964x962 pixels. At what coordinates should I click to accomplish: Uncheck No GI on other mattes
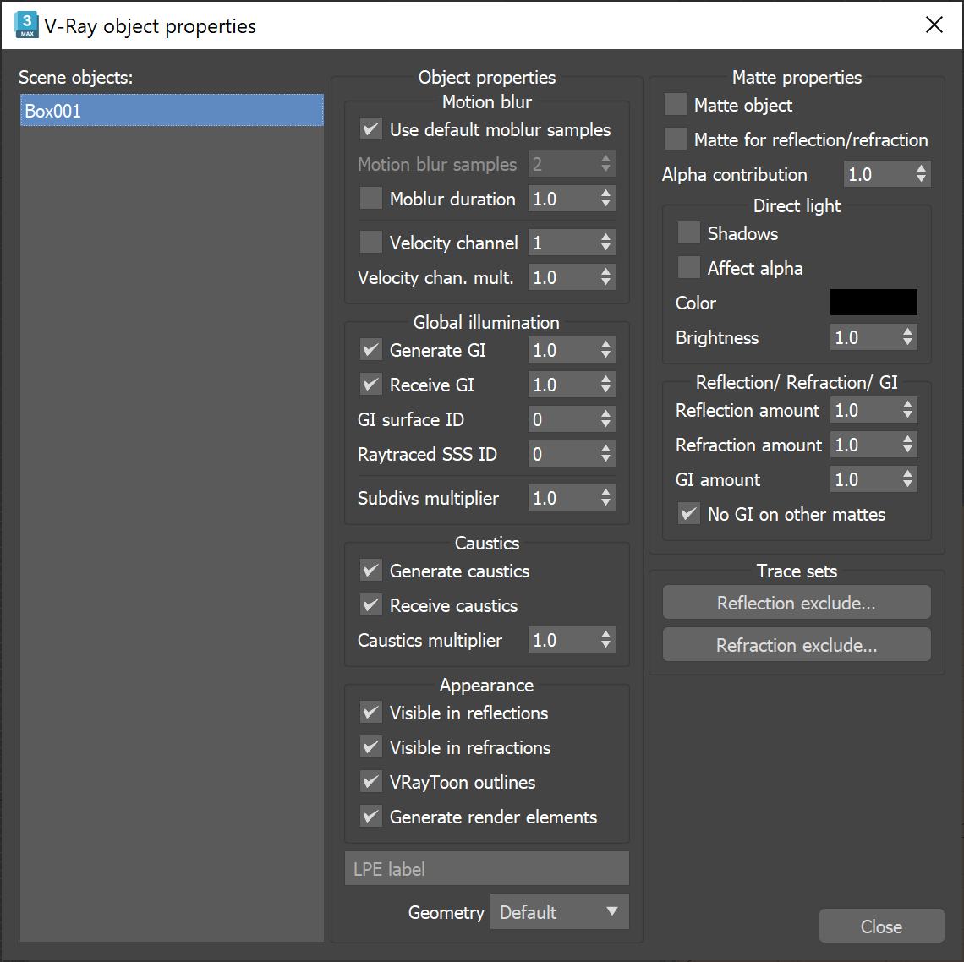(688, 514)
